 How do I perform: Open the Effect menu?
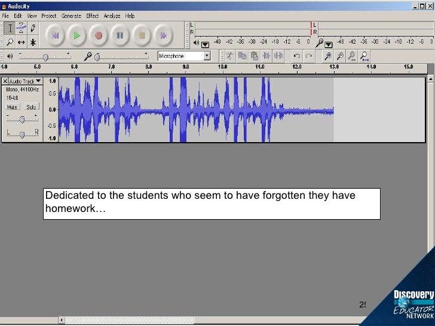point(93,16)
